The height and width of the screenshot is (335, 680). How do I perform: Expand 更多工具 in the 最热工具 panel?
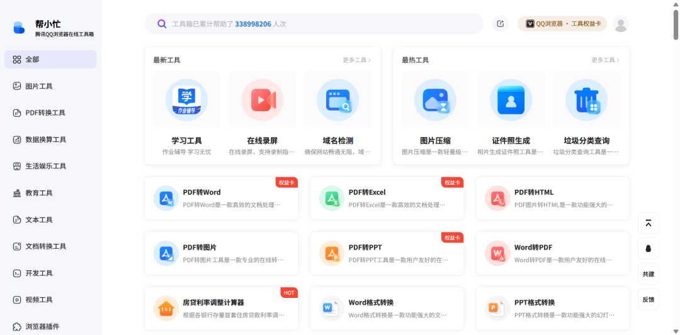pyautogui.click(x=605, y=60)
